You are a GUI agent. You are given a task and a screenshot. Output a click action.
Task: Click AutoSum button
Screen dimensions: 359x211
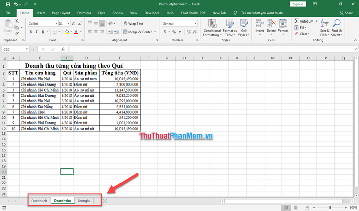tap(304, 21)
